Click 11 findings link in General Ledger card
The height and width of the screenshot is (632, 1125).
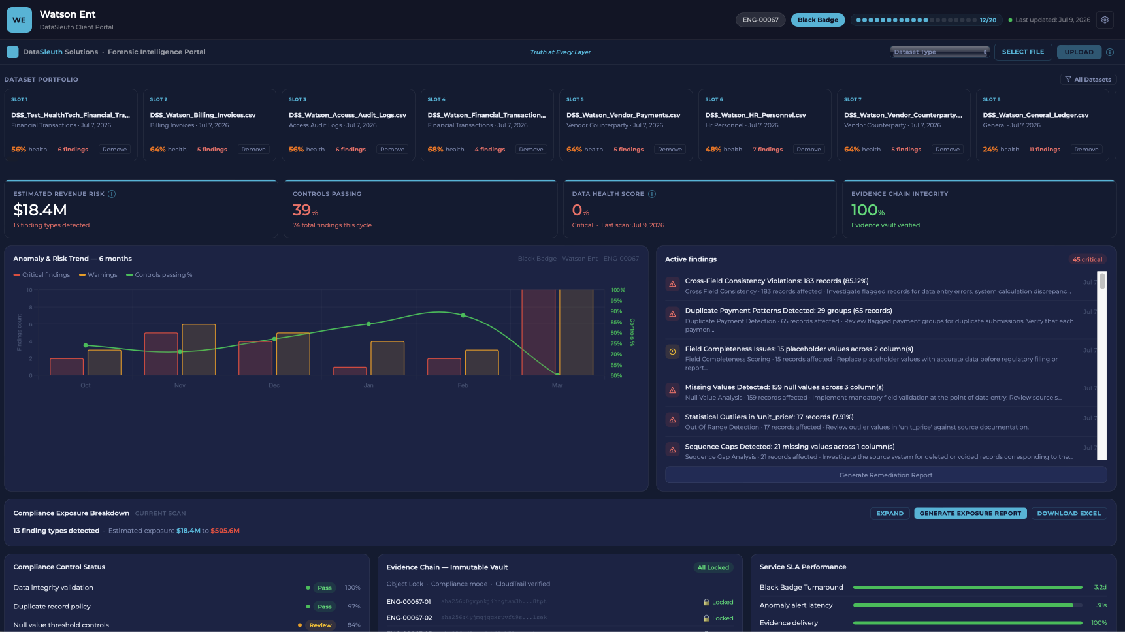(x=1045, y=150)
